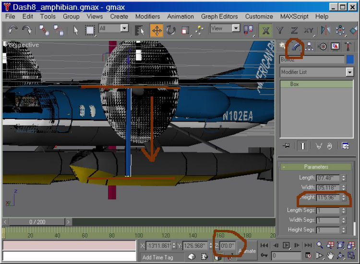Click the Add Time Tag label

pos(157,257)
